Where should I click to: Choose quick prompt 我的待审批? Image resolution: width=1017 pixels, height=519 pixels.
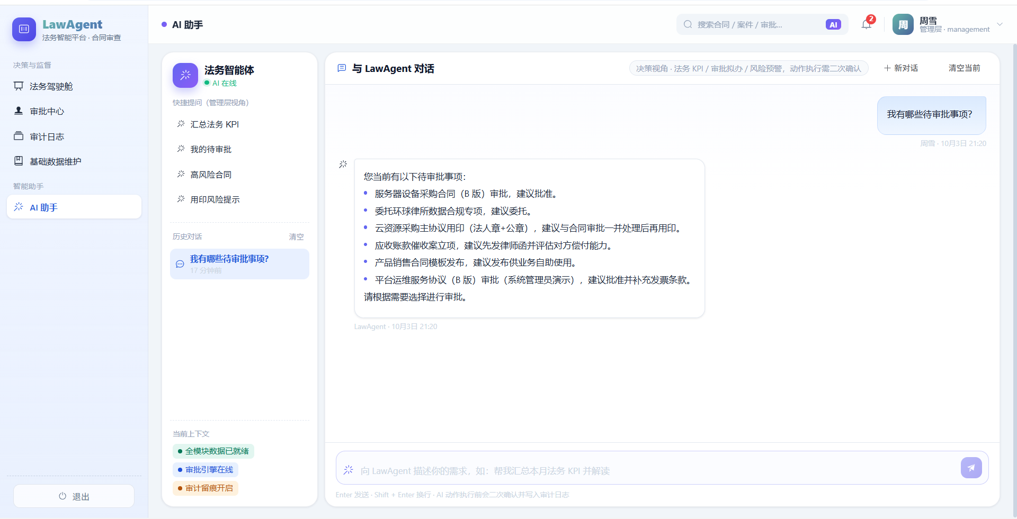pyautogui.click(x=239, y=149)
